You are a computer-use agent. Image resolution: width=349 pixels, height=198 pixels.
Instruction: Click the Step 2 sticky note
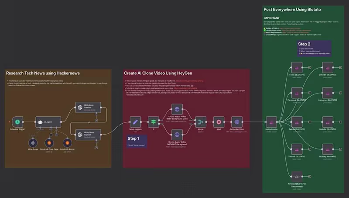point(314,49)
